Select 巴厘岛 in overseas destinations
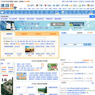The height and width of the screenshot is (95, 95). click(x=91, y=11)
